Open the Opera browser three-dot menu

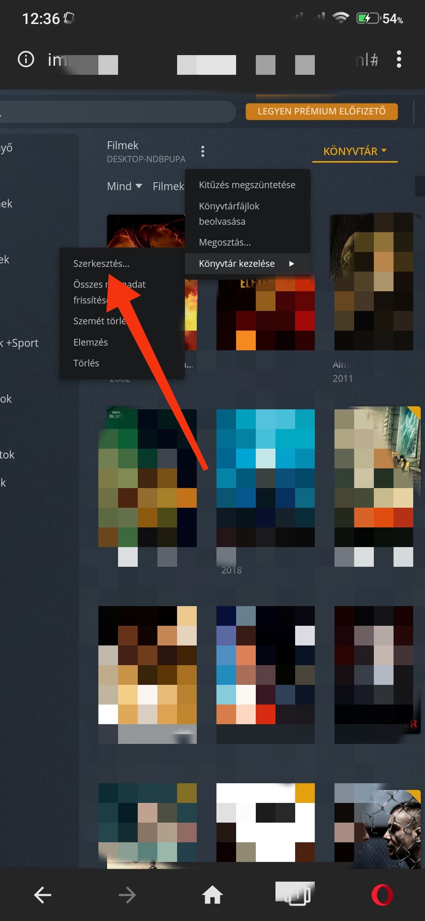[399, 59]
